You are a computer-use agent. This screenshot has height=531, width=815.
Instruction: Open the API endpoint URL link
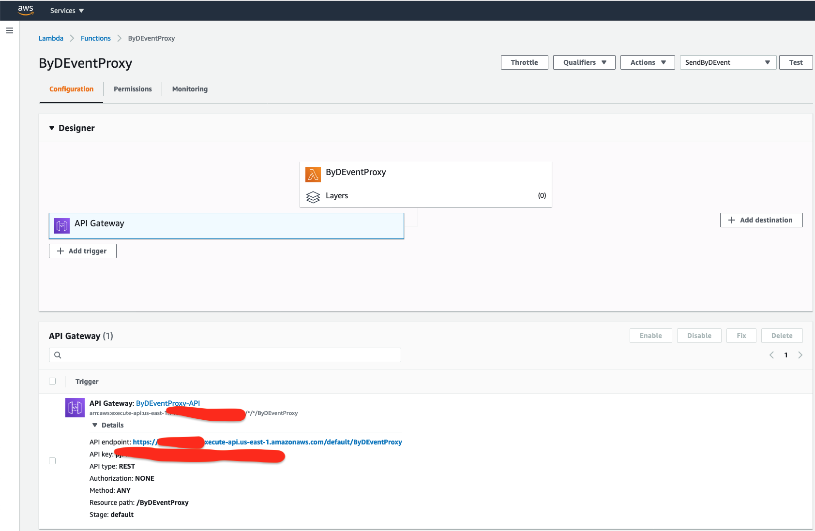point(267,442)
